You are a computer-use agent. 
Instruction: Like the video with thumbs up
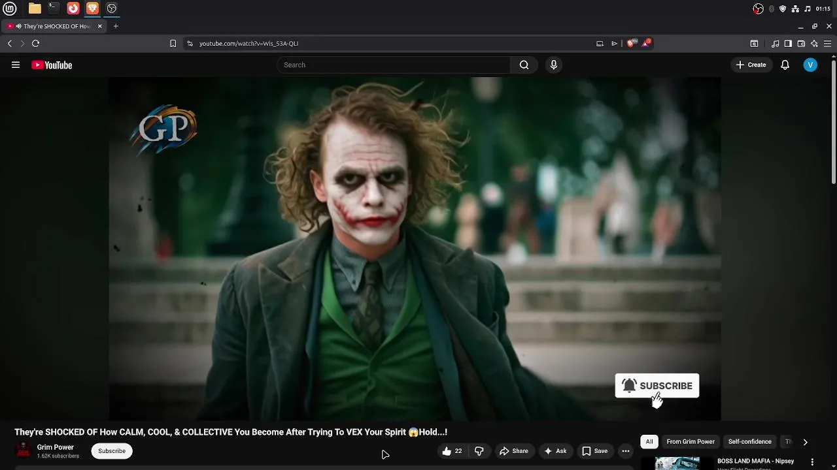(x=453, y=451)
